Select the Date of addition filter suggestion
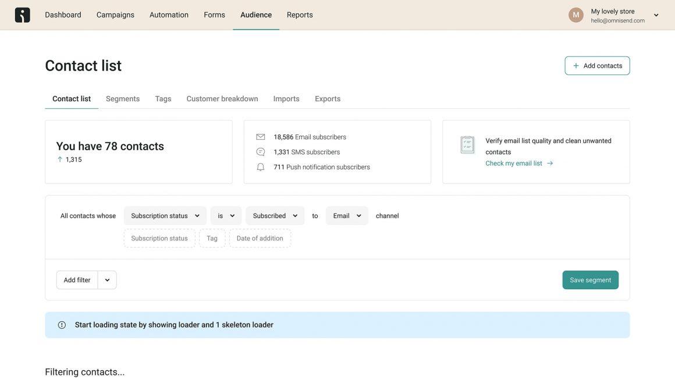The image size is (675, 380). [x=260, y=239]
